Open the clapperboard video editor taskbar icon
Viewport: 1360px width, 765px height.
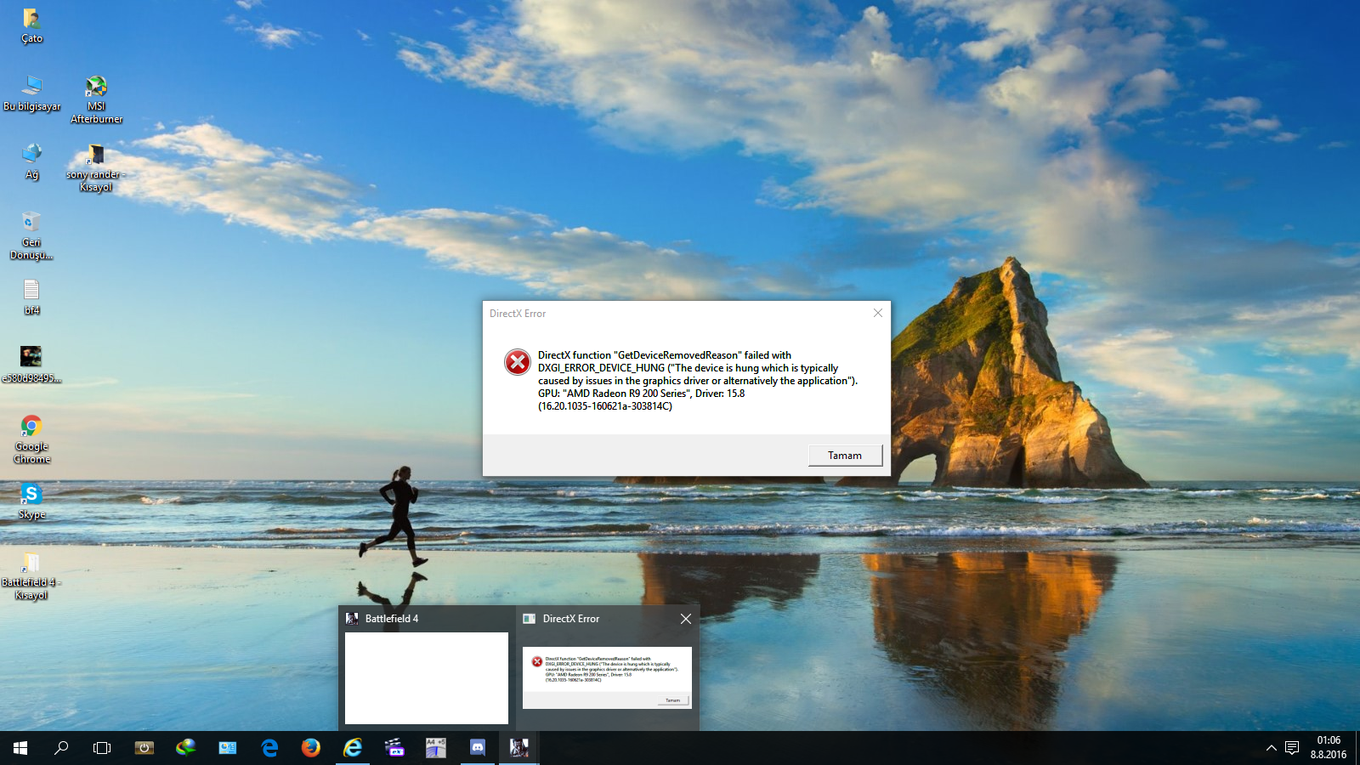tap(394, 748)
